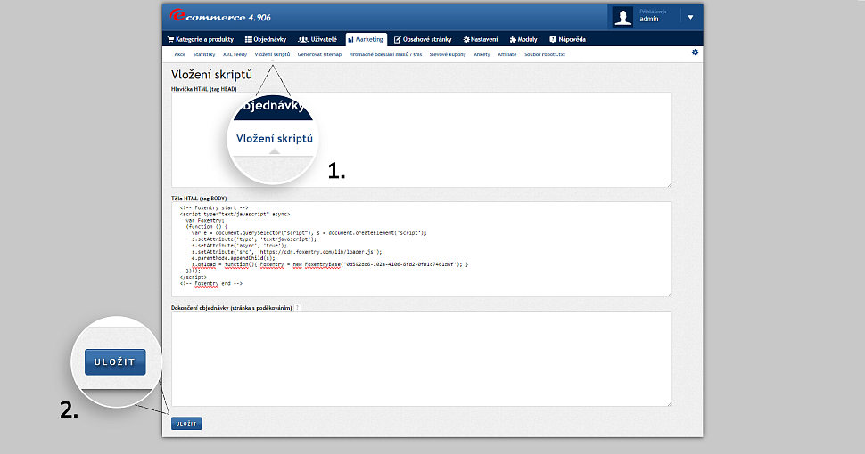Click the 'Foxentry start' comment line
The image size is (865, 454).
tap(214, 207)
